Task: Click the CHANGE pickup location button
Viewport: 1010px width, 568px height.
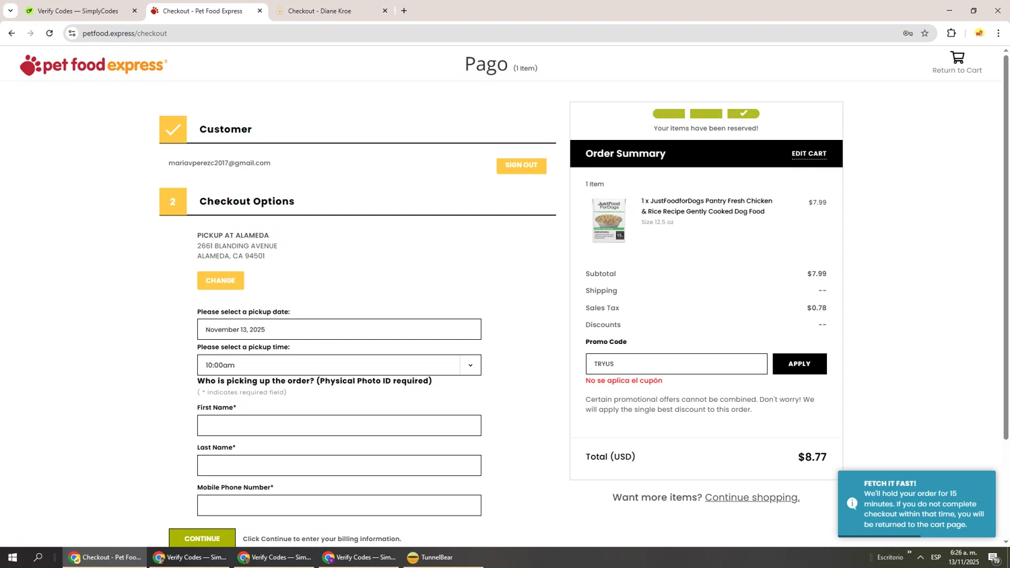Action: (x=220, y=281)
